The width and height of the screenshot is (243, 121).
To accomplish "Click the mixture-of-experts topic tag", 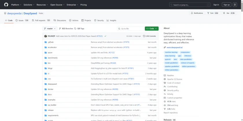I will pos(187,63).
